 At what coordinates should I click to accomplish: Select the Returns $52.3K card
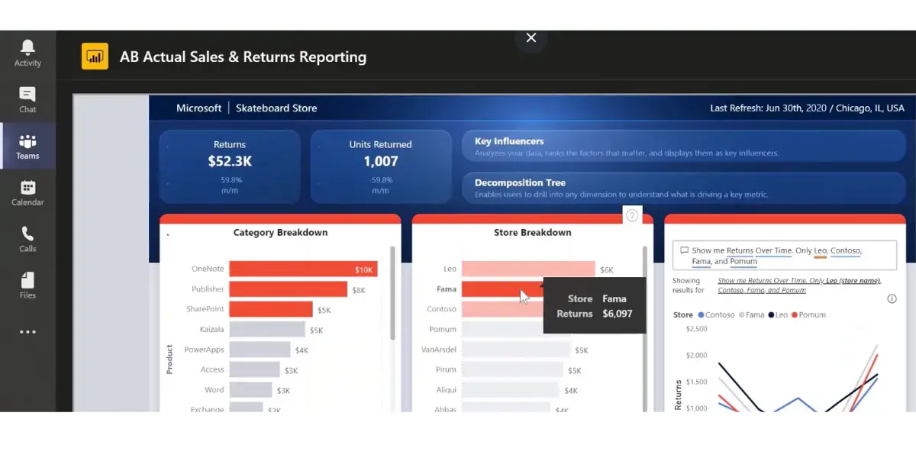(230, 166)
